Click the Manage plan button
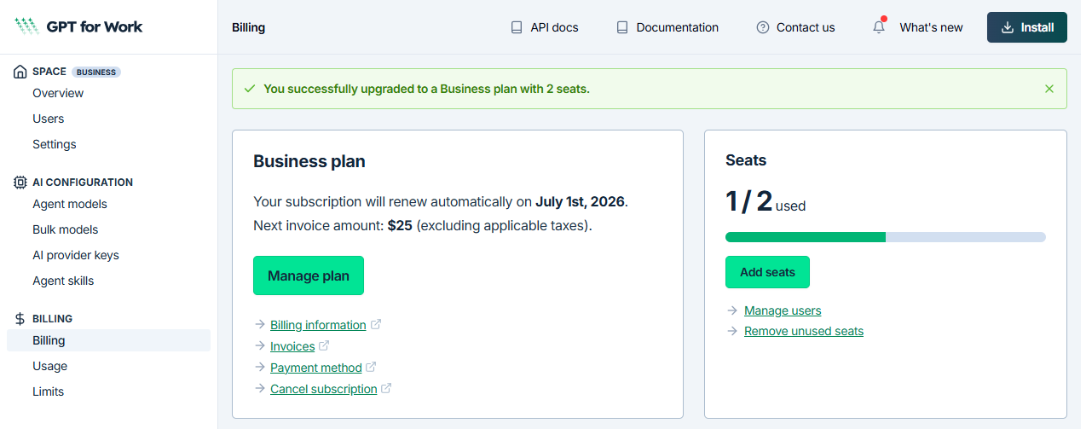This screenshot has height=429, width=1092. 309,275
